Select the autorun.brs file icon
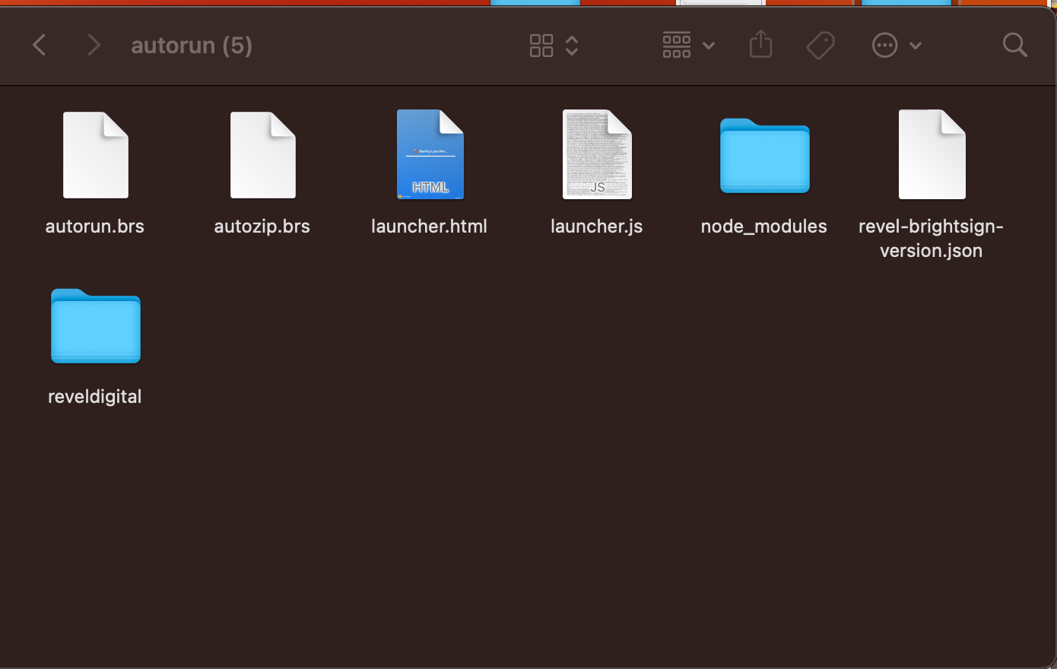 click(x=95, y=155)
